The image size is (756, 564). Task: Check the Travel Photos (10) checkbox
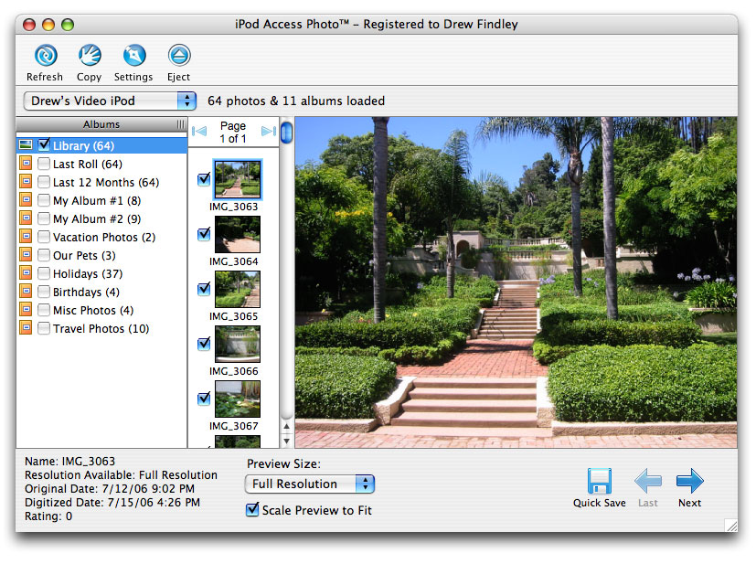(x=44, y=329)
